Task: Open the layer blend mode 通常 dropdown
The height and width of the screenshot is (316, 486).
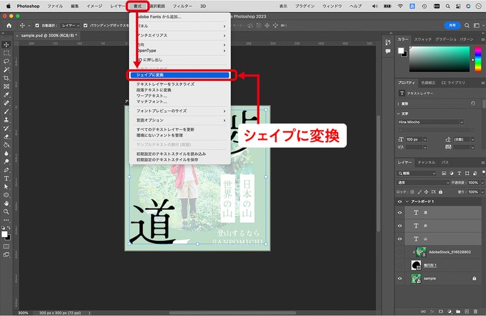Action: click(423, 183)
